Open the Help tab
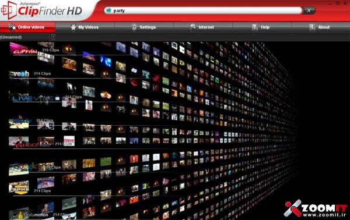The height and width of the screenshot is (220, 350). 261,27
